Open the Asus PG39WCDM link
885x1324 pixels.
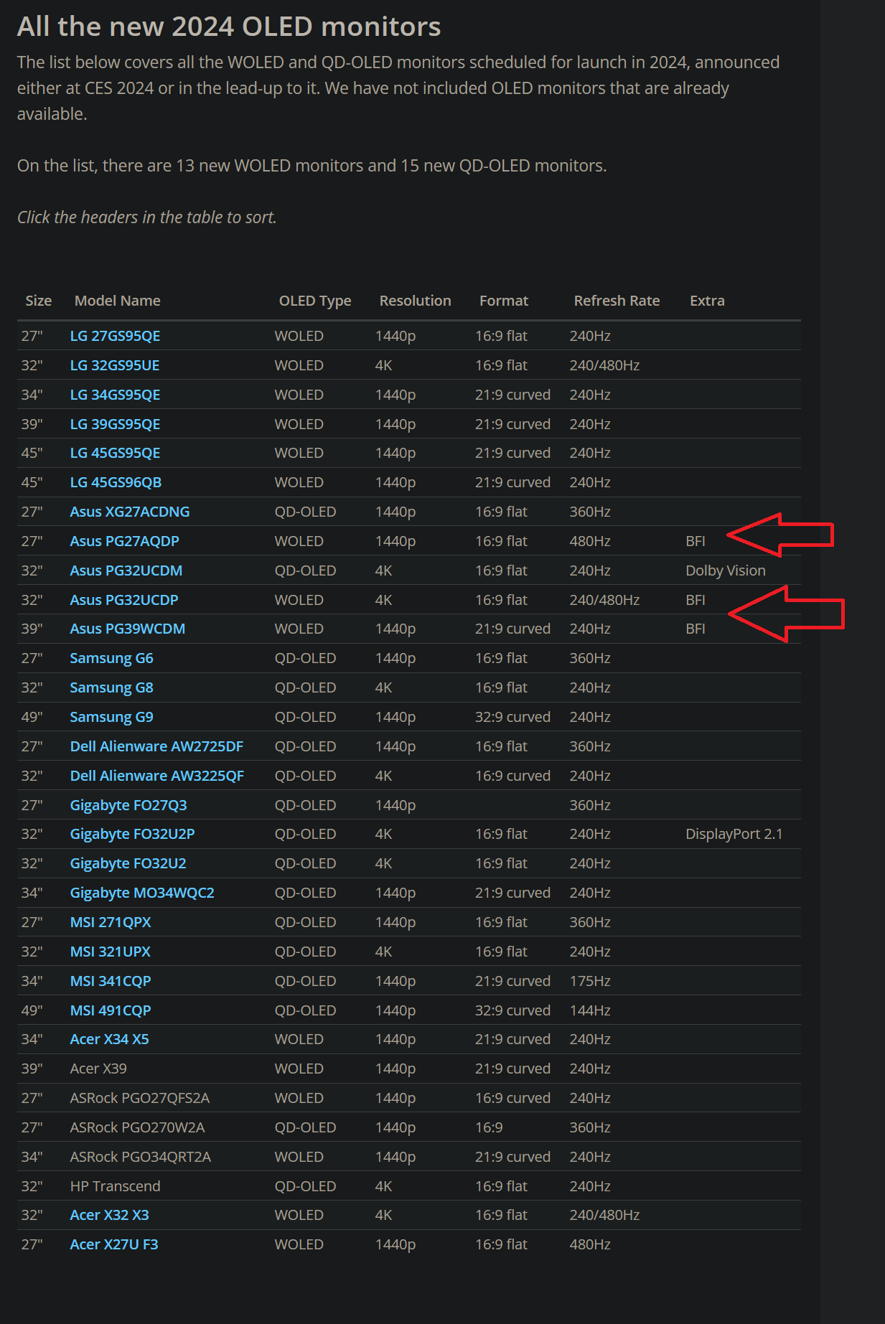pos(127,629)
